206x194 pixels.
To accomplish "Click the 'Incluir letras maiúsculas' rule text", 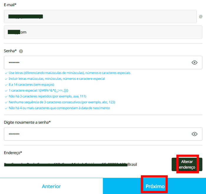I will [57, 78].
